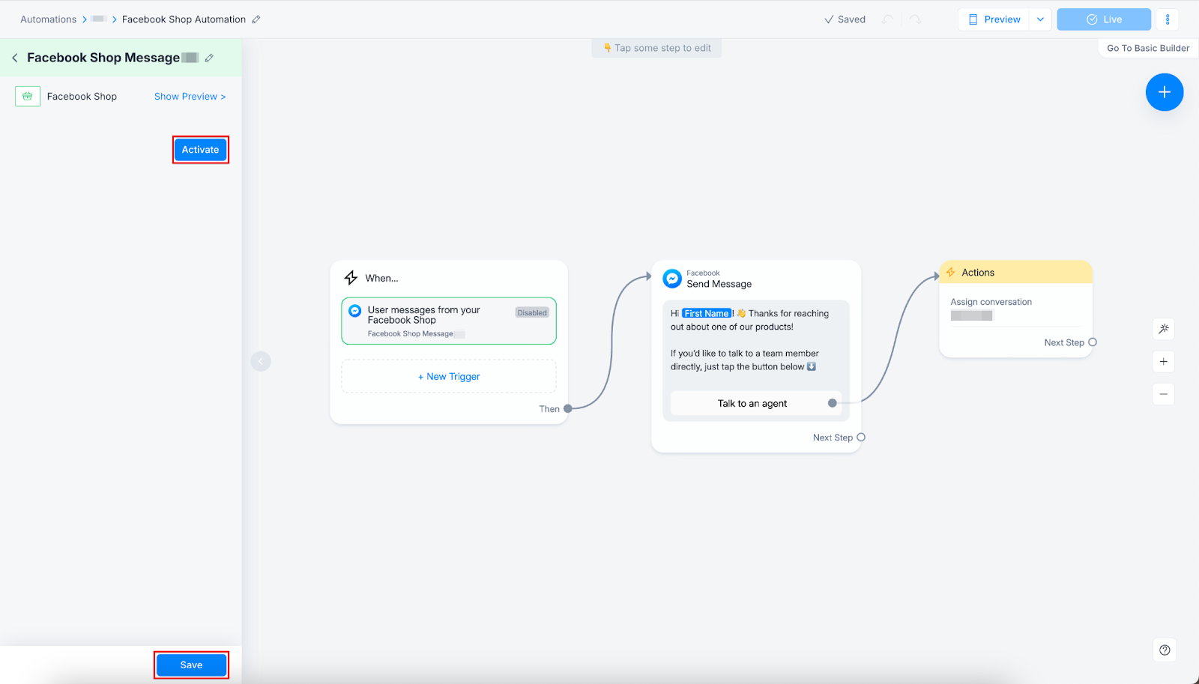Click the Talk to an agent connector dot
1199x684 pixels.
tap(832, 403)
